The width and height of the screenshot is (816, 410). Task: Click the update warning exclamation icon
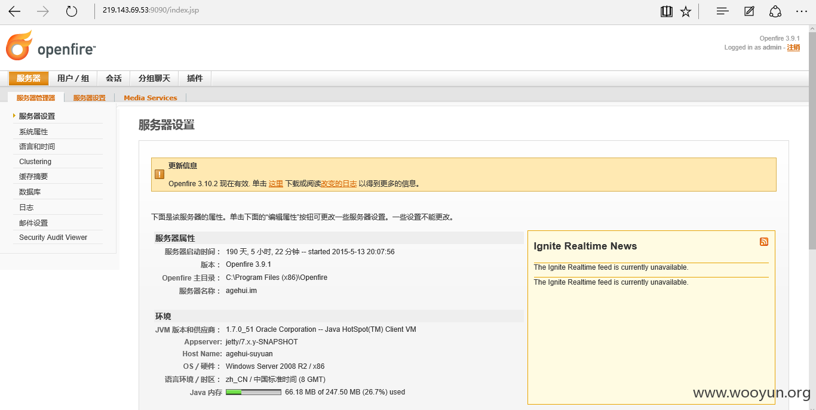click(x=159, y=174)
